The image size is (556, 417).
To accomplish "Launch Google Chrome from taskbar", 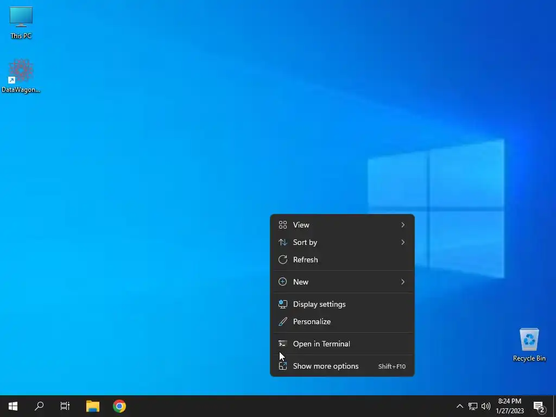I will 119,406.
